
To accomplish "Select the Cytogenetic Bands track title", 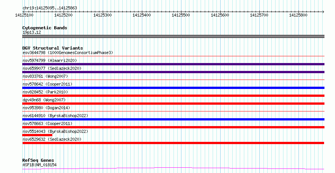I will pos(45,28).
